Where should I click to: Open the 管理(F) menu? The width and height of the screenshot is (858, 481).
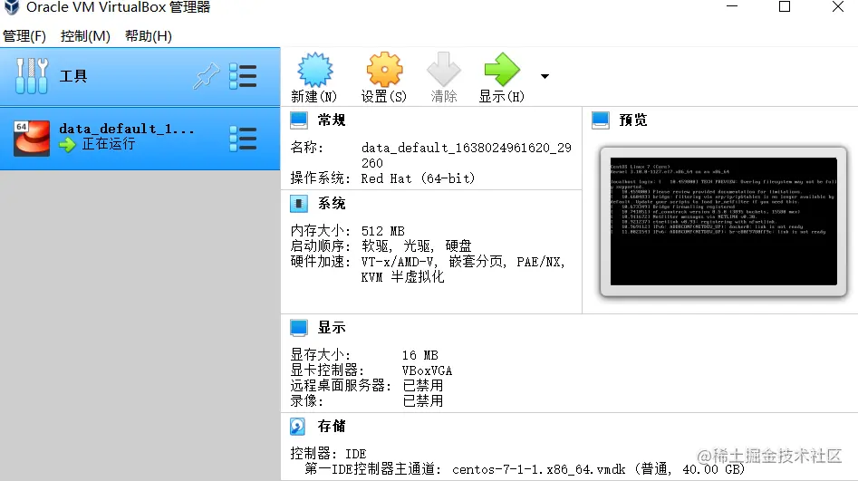pyautogui.click(x=24, y=36)
